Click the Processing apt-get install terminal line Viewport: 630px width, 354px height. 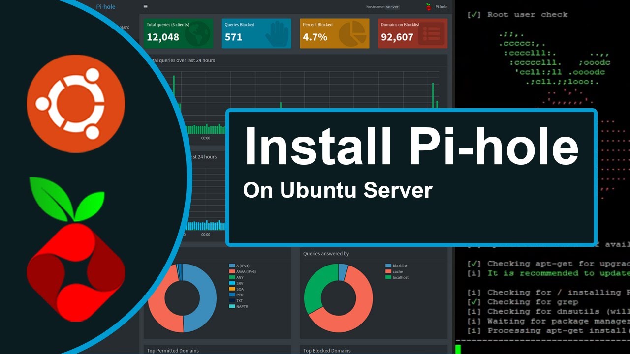548,330
